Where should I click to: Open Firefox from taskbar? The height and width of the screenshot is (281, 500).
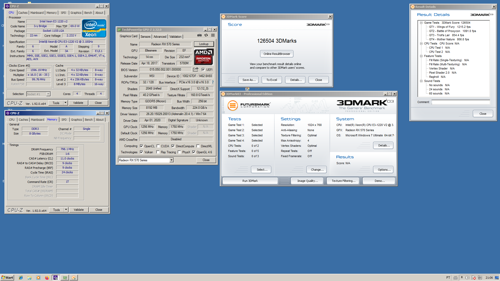pos(47,278)
